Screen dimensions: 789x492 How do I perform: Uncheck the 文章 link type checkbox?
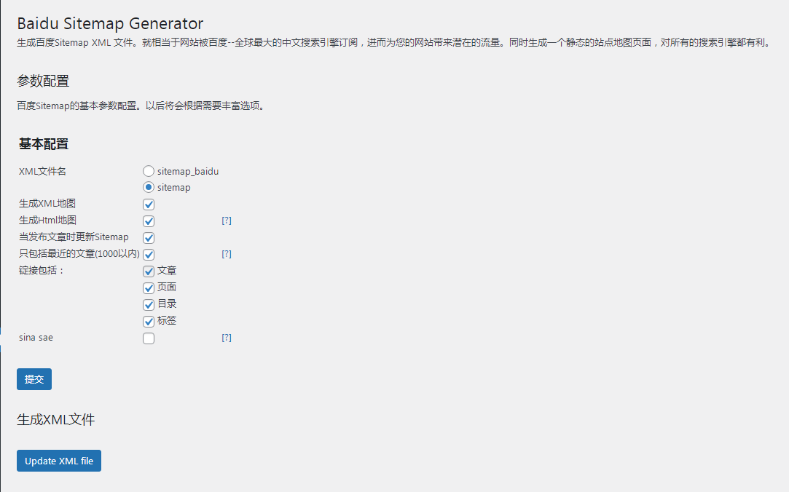point(149,271)
